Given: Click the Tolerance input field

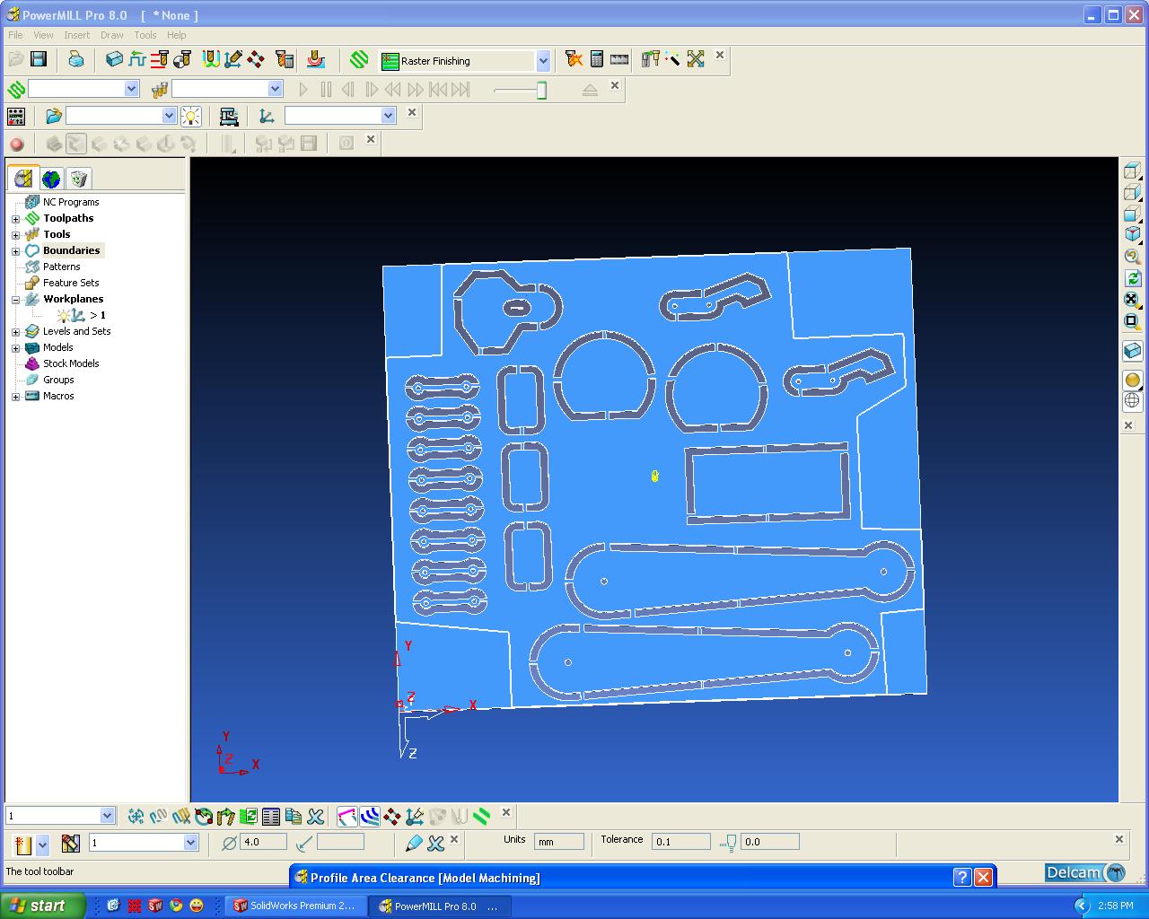Looking at the screenshot, I should (680, 842).
